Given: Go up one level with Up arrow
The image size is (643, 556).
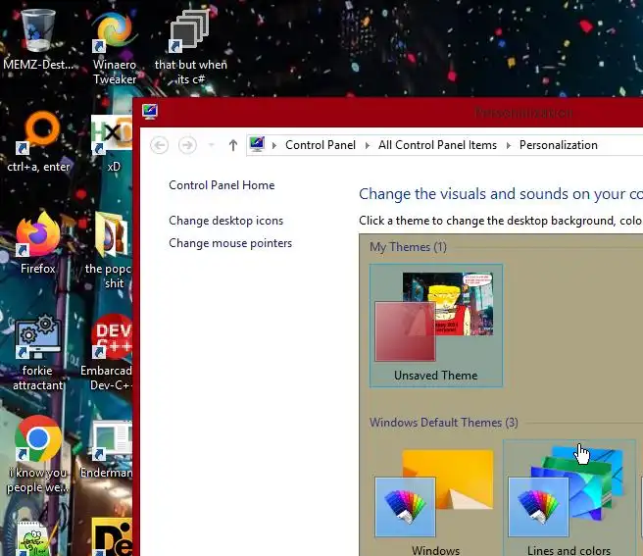Looking at the screenshot, I should tap(233, 145).
